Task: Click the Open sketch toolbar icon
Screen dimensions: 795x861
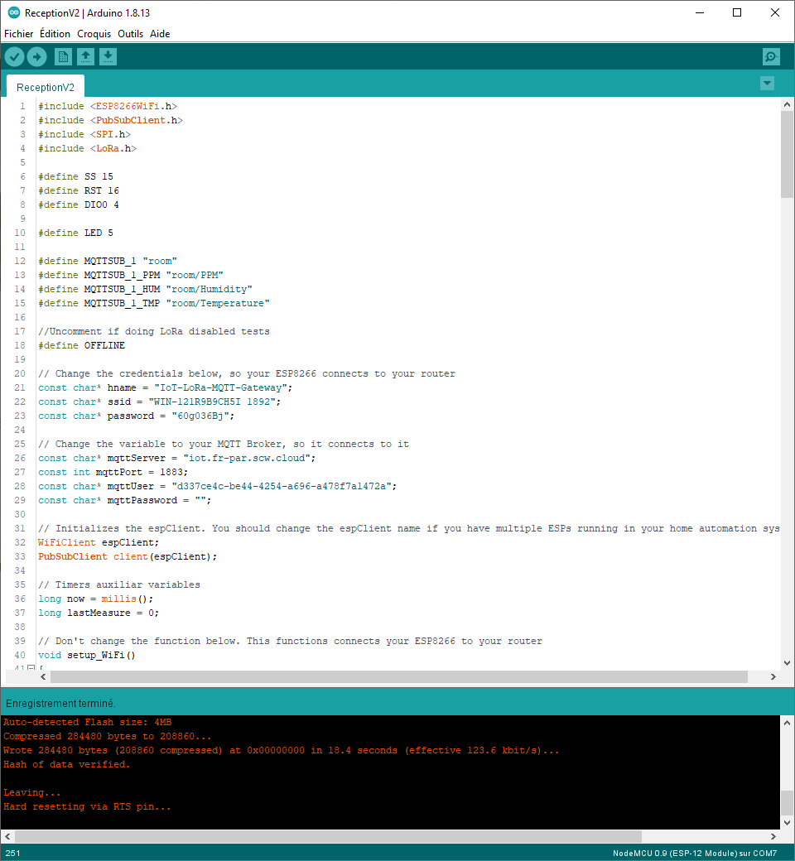Action: (x=86, y=56)
